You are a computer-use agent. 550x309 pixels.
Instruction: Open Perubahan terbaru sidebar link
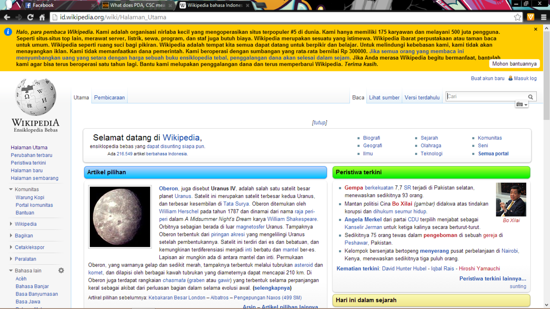point(31,155)
